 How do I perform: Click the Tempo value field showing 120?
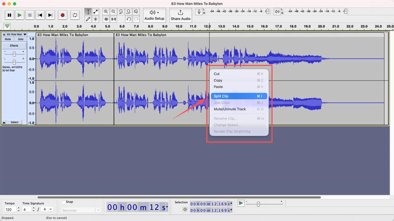(x=10, y=210)
